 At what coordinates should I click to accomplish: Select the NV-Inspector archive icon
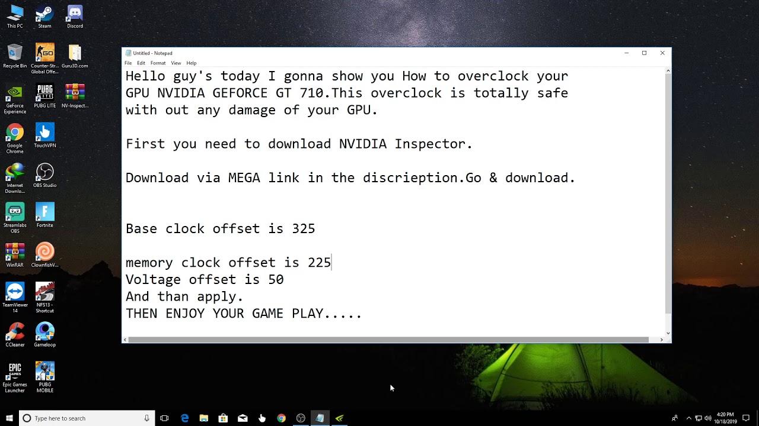point(75,96)
